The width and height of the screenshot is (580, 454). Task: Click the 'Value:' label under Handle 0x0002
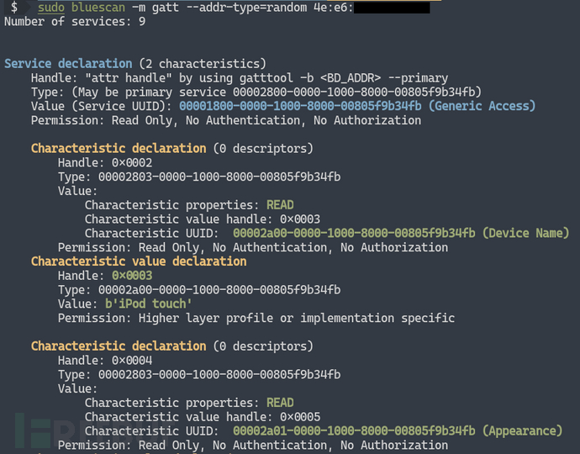click(77, 191)
